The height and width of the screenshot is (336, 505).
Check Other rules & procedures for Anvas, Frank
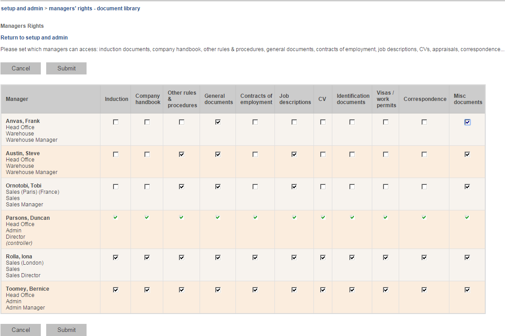[x=182, y=122]
